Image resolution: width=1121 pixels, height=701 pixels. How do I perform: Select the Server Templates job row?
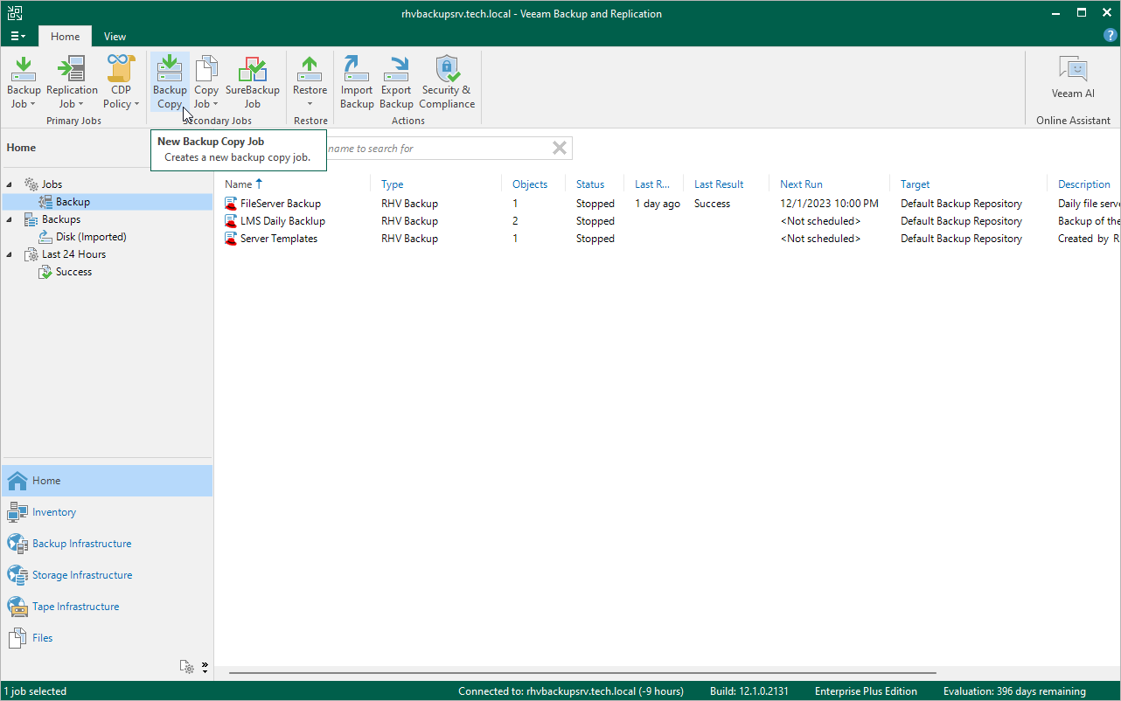click(x=667, y=239)
